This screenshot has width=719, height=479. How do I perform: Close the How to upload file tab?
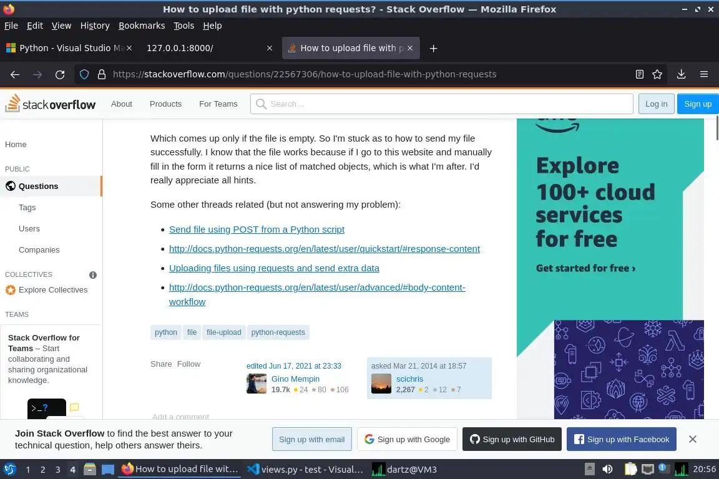(x=410, y=48)
